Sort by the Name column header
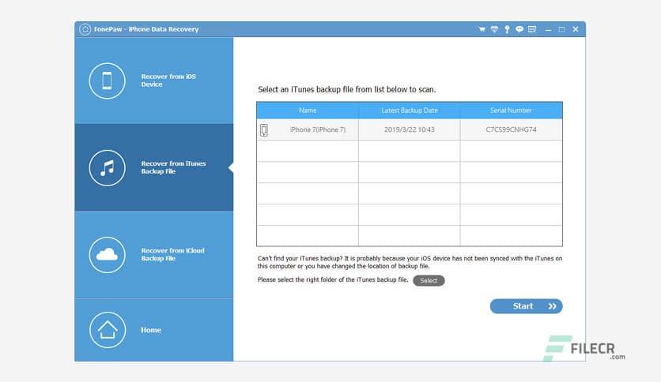The image size is (661, 382). coord(308,110)
